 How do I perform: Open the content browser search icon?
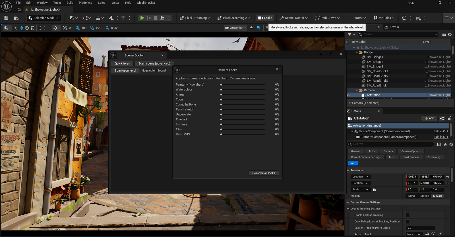click(x=16, y=18)
